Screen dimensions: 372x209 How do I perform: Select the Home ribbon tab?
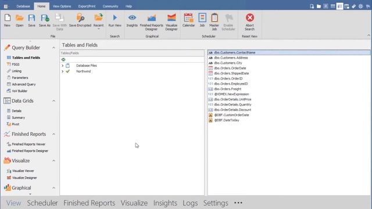(x=41, y=6)
